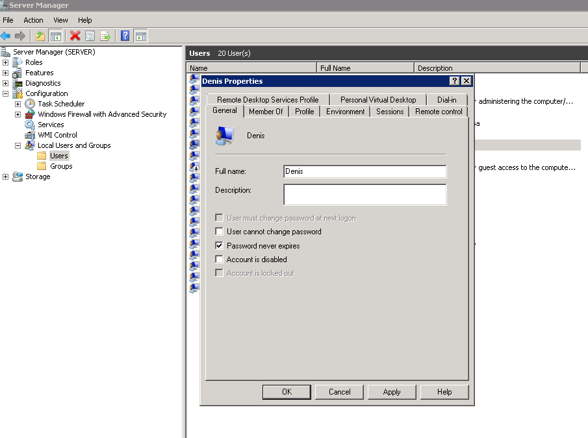This screenshot has height=438, width=588.
Task: Click the Full name text field
Action: coord(365,171)
